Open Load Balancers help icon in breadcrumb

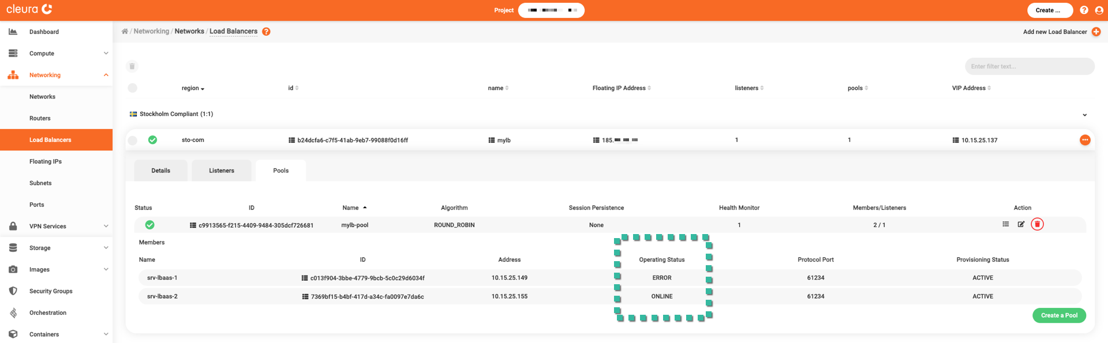(x=266, y=32)
